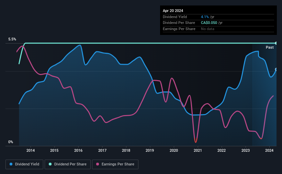Click the teal Dividend Per Share legend dot
This screenshot has width=282, height=174.
click(x=50, y=164)
